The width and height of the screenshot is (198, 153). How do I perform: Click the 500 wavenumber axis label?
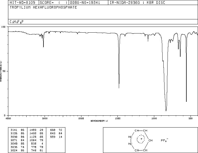(191, 118)
